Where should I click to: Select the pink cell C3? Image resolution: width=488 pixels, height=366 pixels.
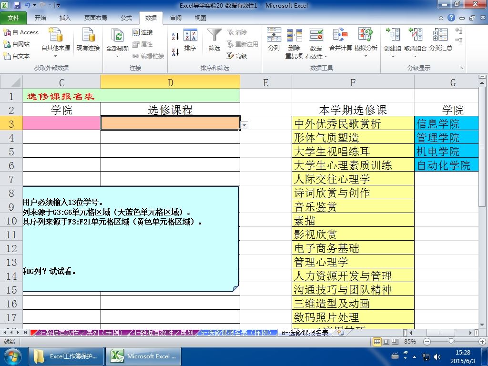[x=61, y=123]
